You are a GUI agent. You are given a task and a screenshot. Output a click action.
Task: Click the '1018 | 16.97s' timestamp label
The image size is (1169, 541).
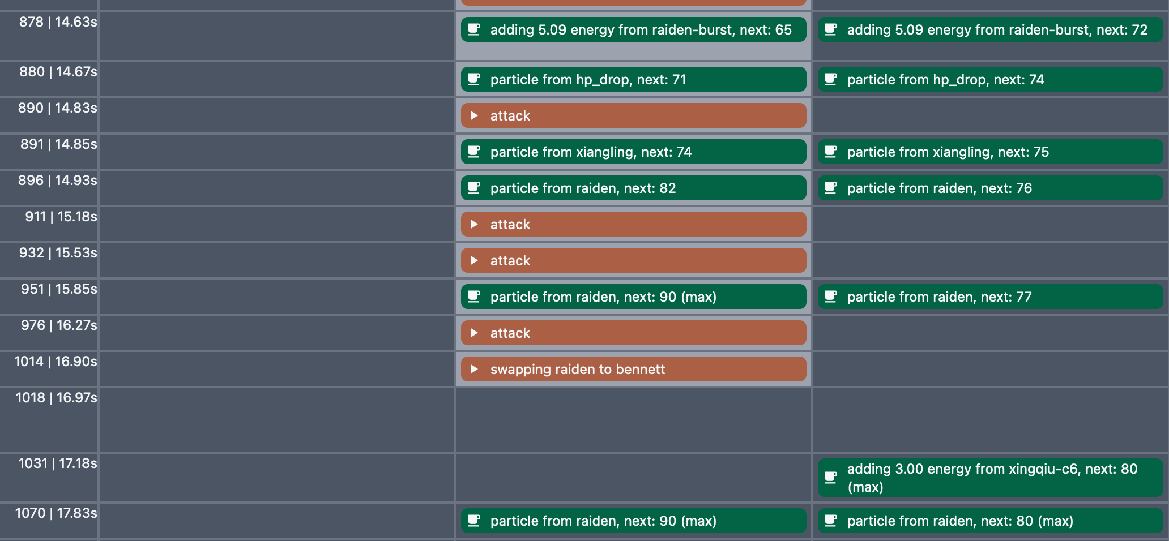tap(57, 398)
